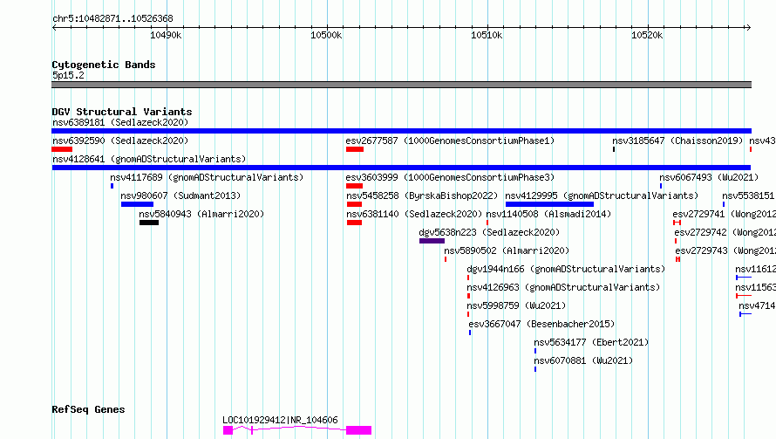The width and height of the screenshot is (776, 439).
Task: Select nsv4117689 (gnomADStructuralVariants) label
Action: coord(207,177)
